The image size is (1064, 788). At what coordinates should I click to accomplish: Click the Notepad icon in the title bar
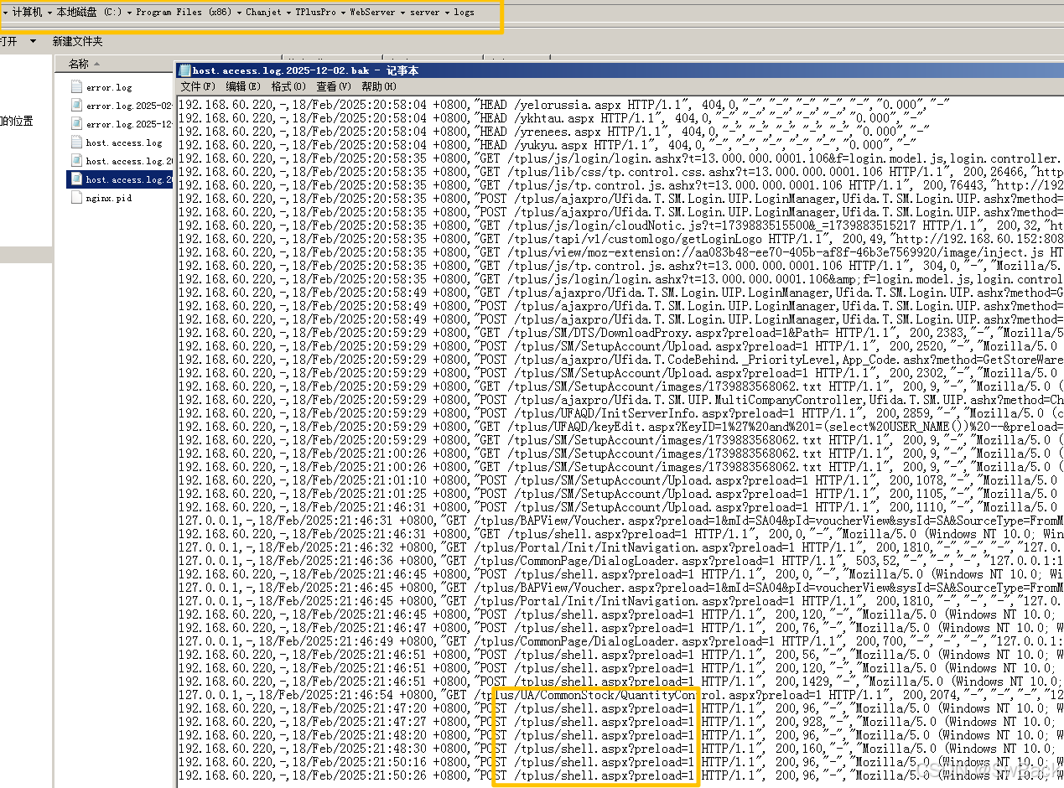pyautogui.click(x=186, y=70)
